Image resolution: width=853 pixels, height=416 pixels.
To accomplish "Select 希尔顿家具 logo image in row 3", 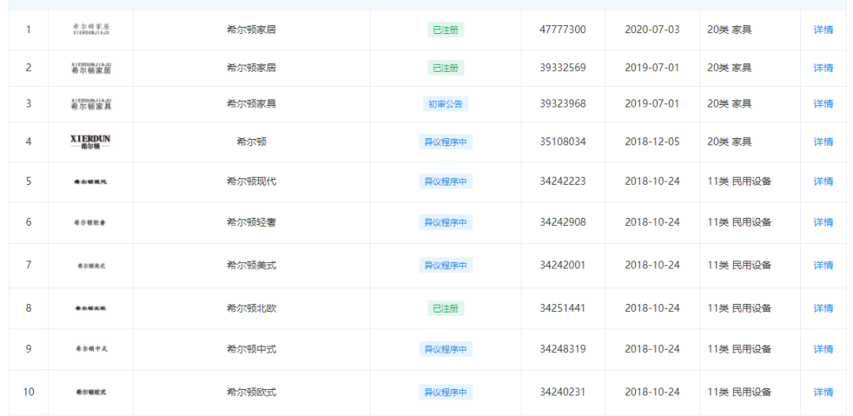I will point(90,104).
